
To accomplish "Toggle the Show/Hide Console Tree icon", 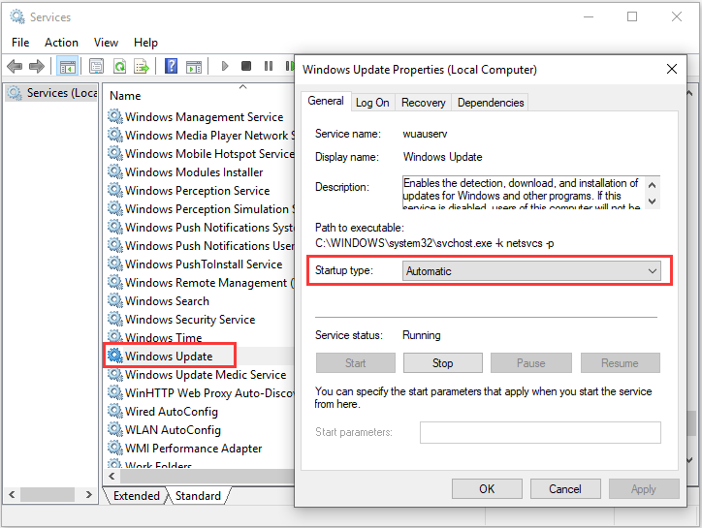I will (68, 67).
